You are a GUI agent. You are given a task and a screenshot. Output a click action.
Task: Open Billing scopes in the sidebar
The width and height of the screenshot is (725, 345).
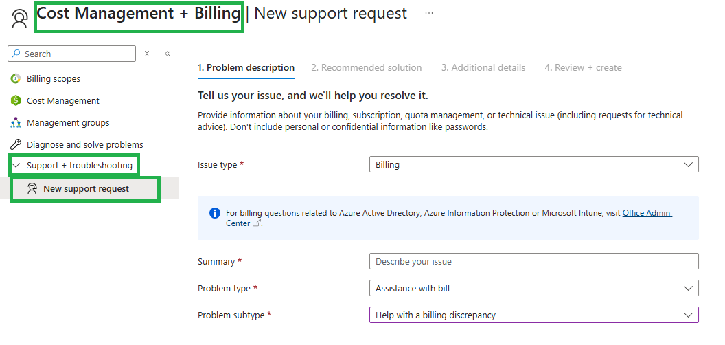pos(53,79)
